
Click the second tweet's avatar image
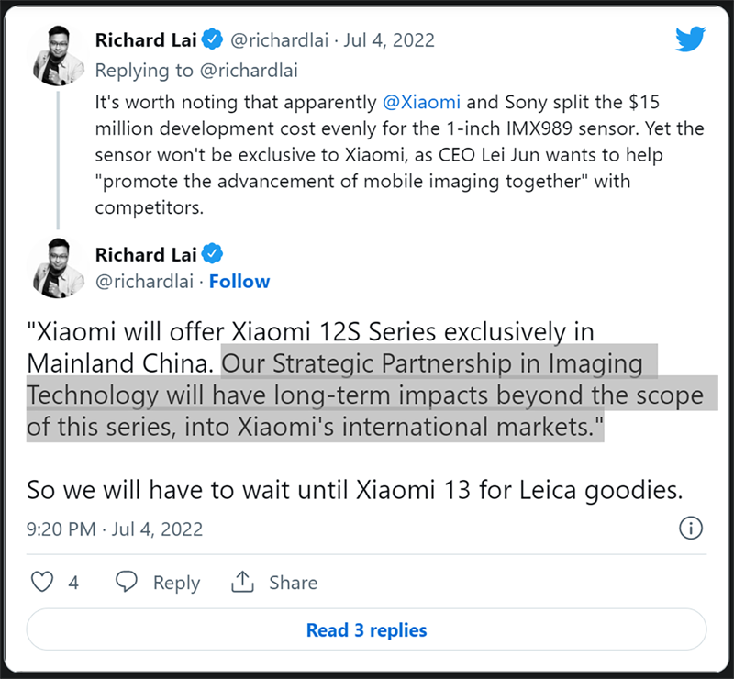pyautogui.click(x=57, y=268)
